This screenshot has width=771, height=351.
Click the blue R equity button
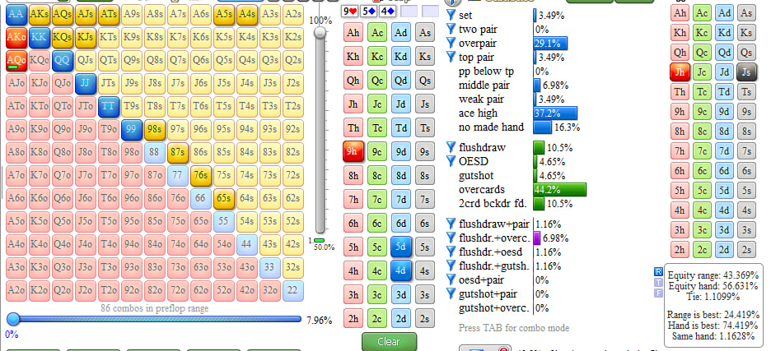(x=657, y=271)
